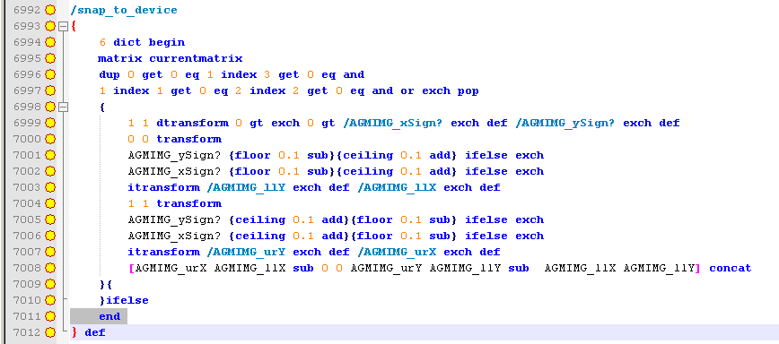Click line number 6992 in the margin
The height and width of the screenshot is (344, 779).
27,10
